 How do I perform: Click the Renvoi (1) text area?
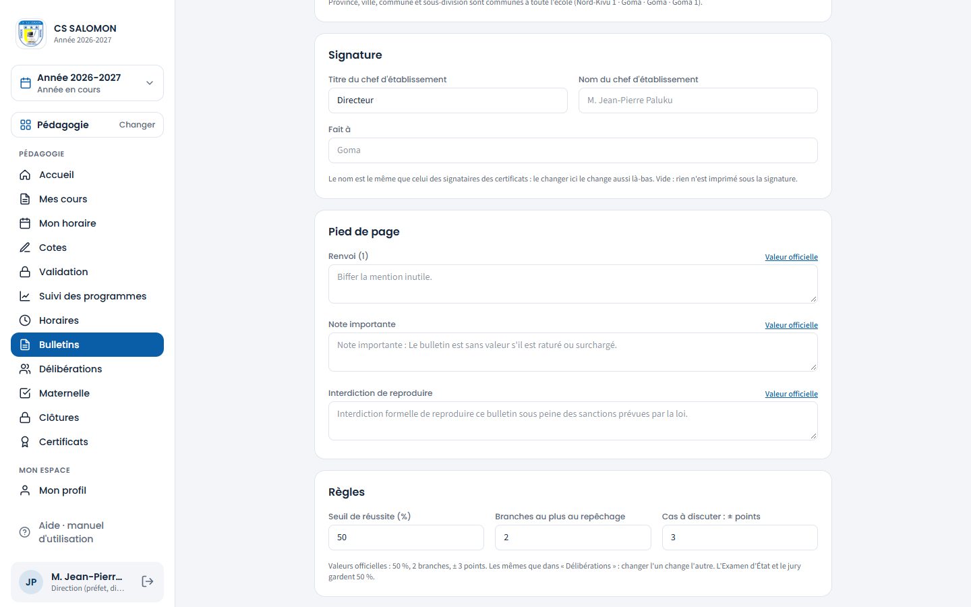pos(573,284)
